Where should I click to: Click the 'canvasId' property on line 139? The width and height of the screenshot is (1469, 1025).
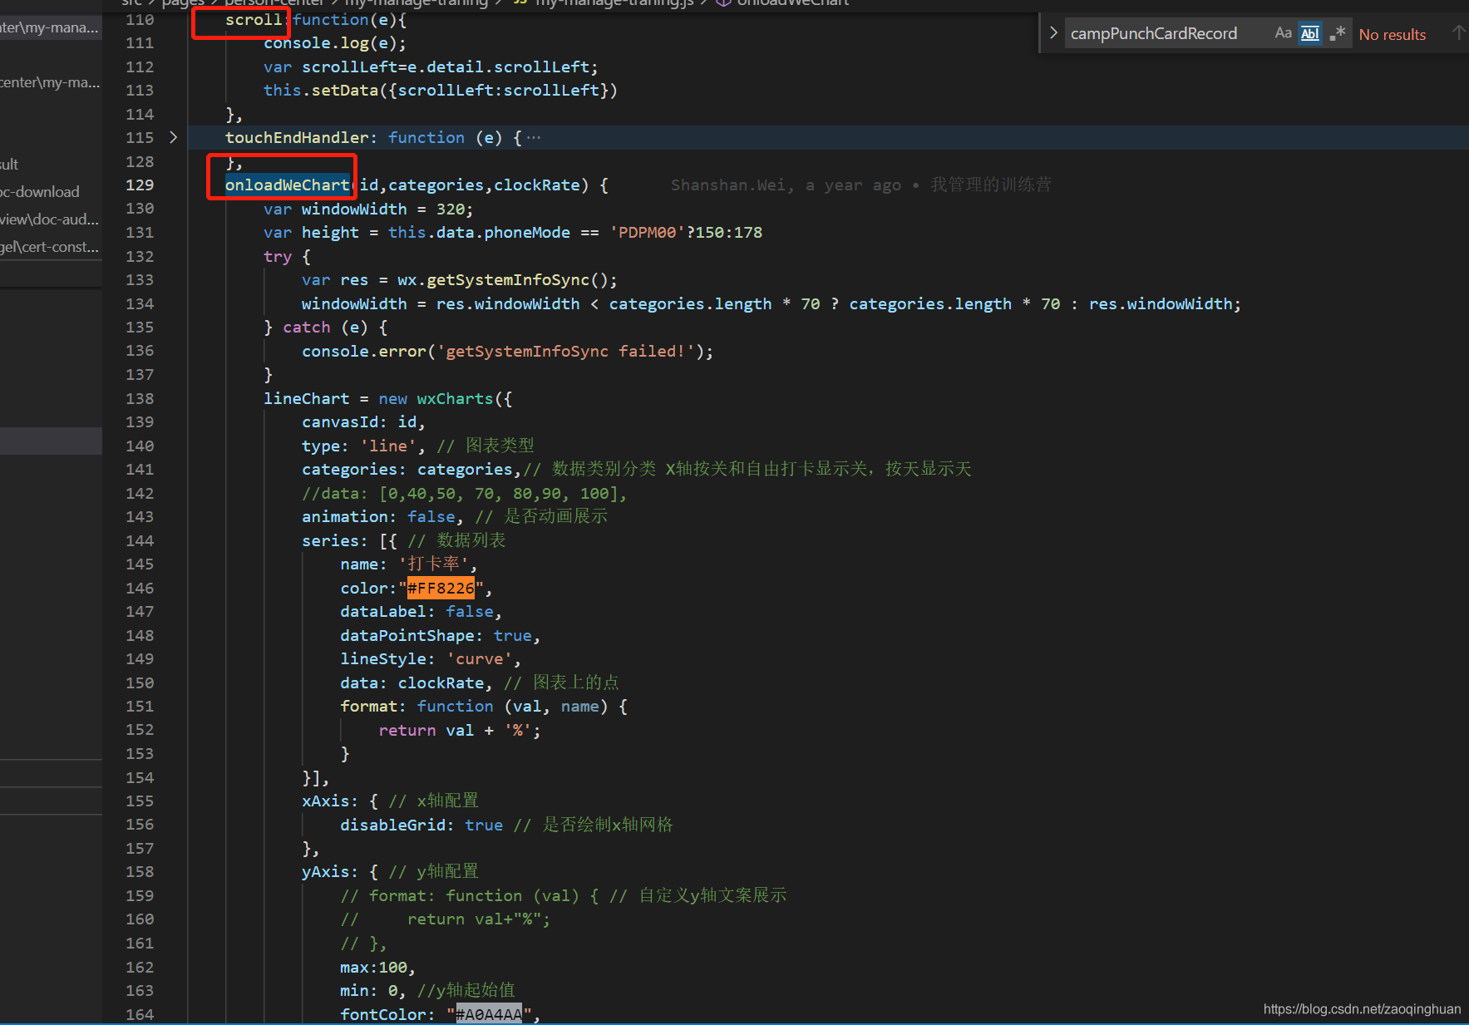pos(339,421)
